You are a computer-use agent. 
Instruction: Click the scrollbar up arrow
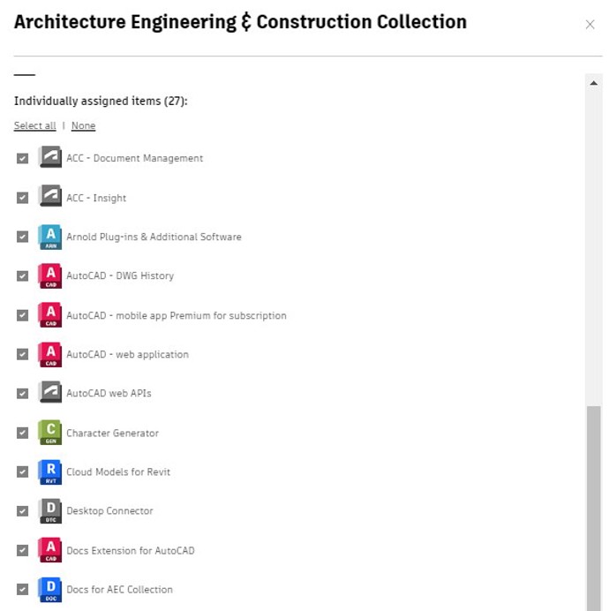point(593,83)
